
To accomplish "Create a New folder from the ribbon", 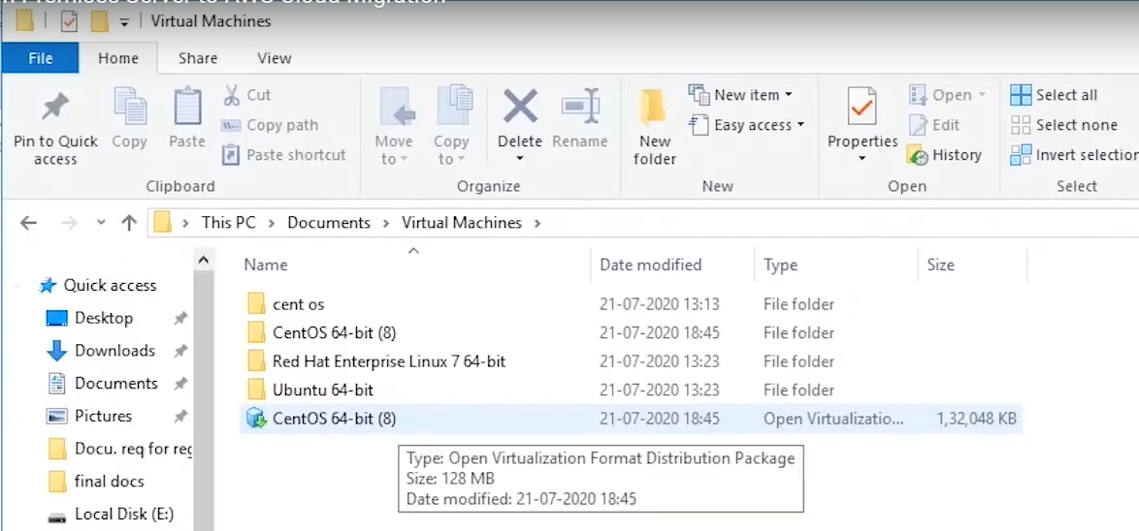I will pos(655,129).
